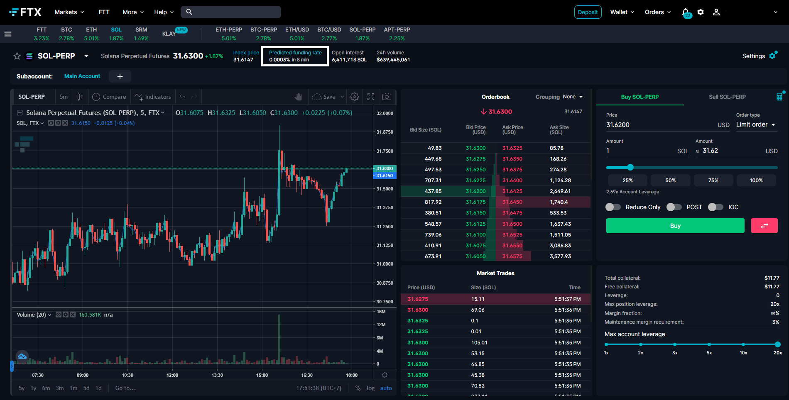This screenshot has height=400, width=789.
Task: Open the search magnifier icon
Action: (189, 12)
